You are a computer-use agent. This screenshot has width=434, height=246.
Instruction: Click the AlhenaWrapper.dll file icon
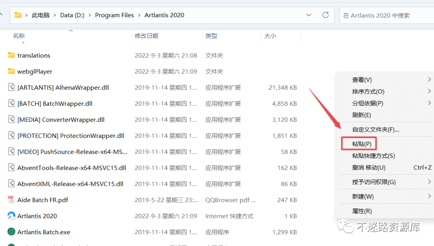(11, 87)
